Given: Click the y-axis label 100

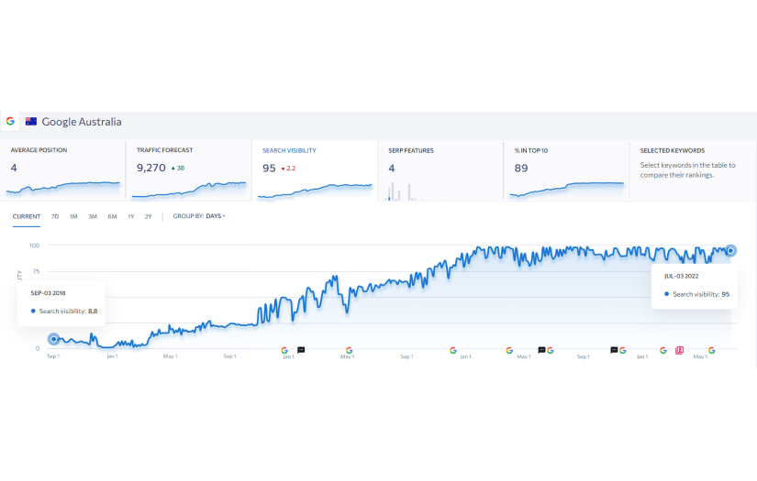Looking at the screenshot, I should (34, 246).
